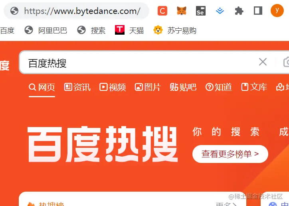Open the 阿里巴巴 bookmark
The height and width of the screenshot is (206, 289).
click(x=46, y=30)
